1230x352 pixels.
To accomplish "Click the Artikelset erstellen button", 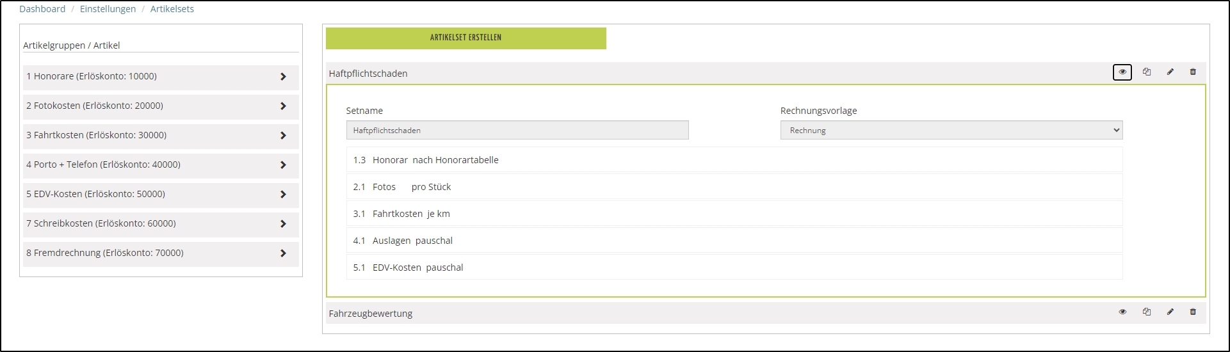I will (465, 38).
